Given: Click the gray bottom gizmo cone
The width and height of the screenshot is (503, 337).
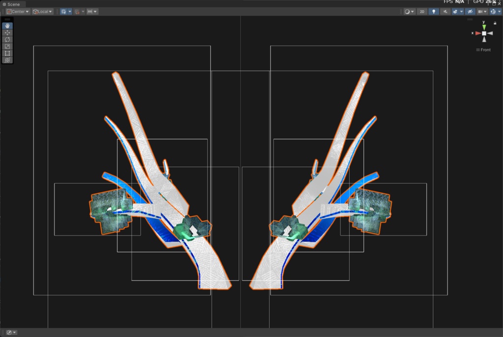Looking at the screenshot, I should [x=484, y=39].
